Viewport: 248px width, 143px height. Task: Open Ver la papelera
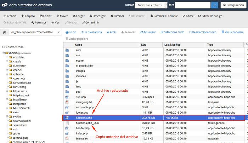(232, 32)
